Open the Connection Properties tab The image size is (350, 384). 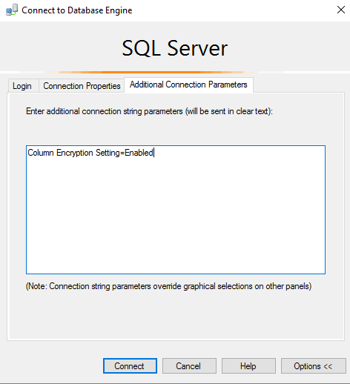(82, 86)
